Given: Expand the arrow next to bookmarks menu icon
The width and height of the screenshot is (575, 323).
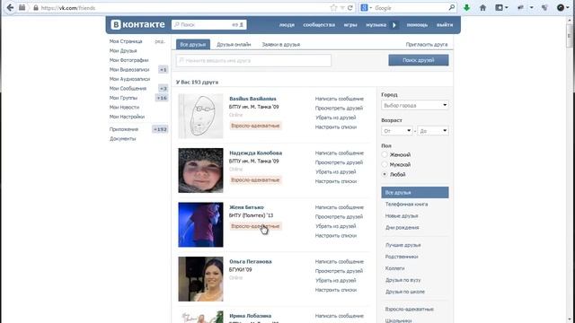Looking at the screenshot, I should (x=507, y=8).
